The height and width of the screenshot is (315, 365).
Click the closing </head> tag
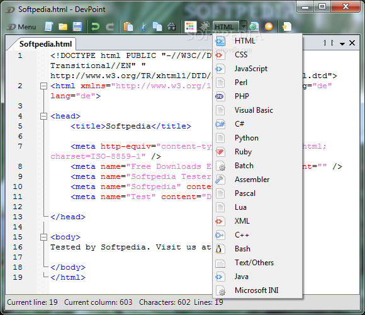click(x=68, y=217)
